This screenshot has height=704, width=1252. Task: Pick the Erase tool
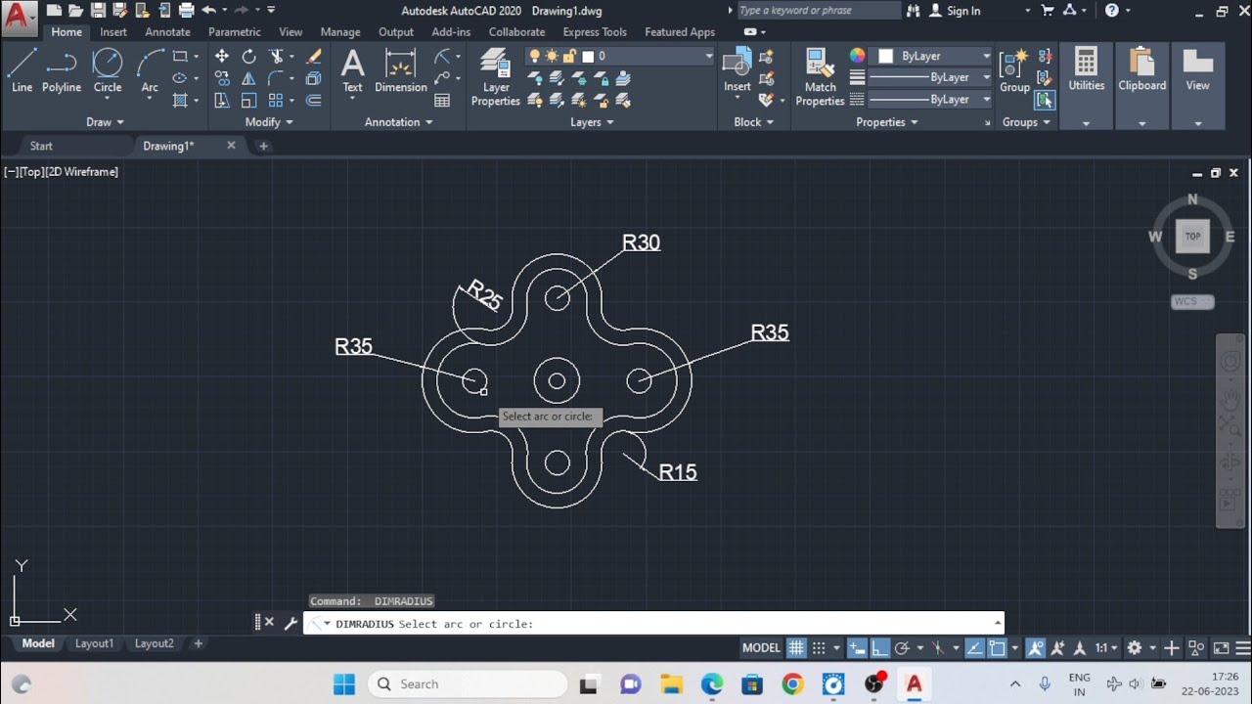(x=314, y=57)
